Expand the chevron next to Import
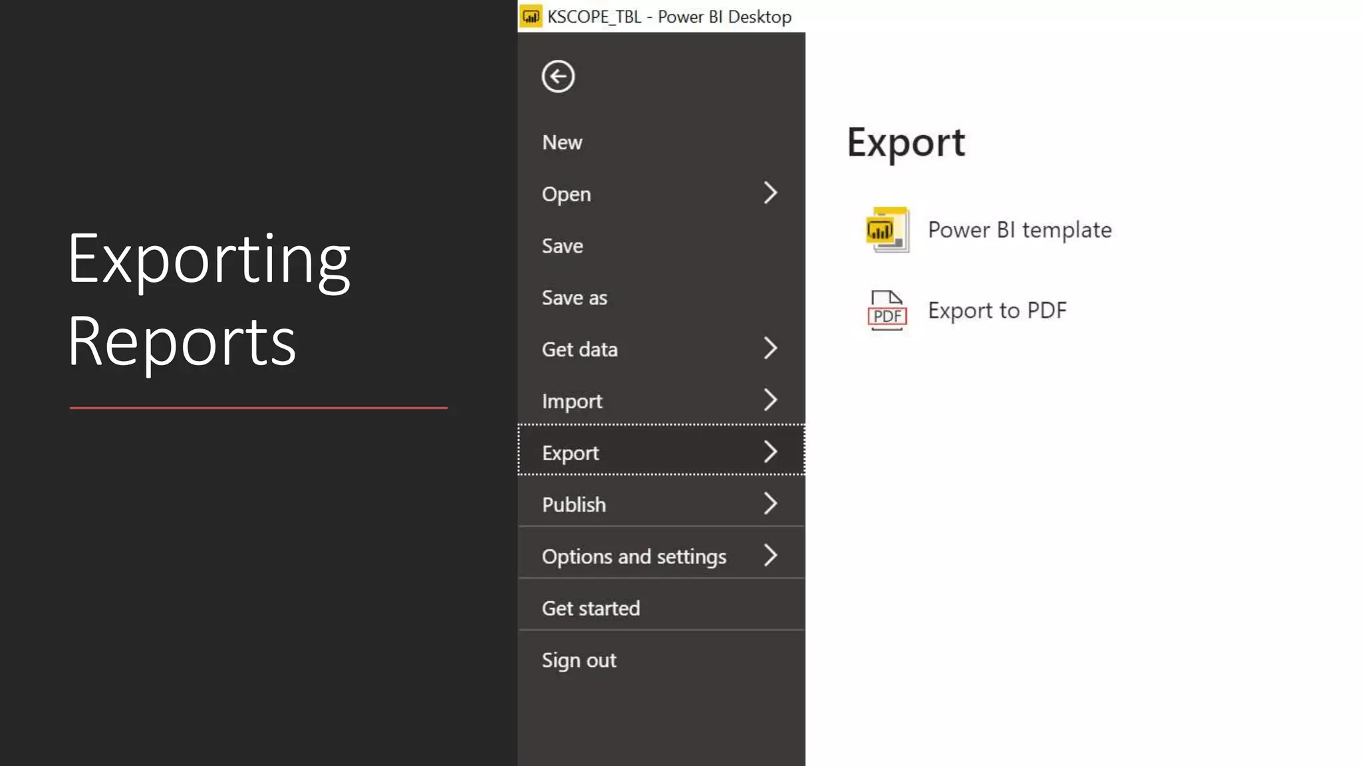This screenshot has width=1362, height=766. click(770, 400)
